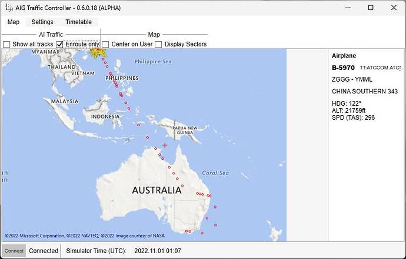Click the CHINA SOUTHERN 343 callsign
The height and width of the screenshot is (259, 406).
pos(365,91)
